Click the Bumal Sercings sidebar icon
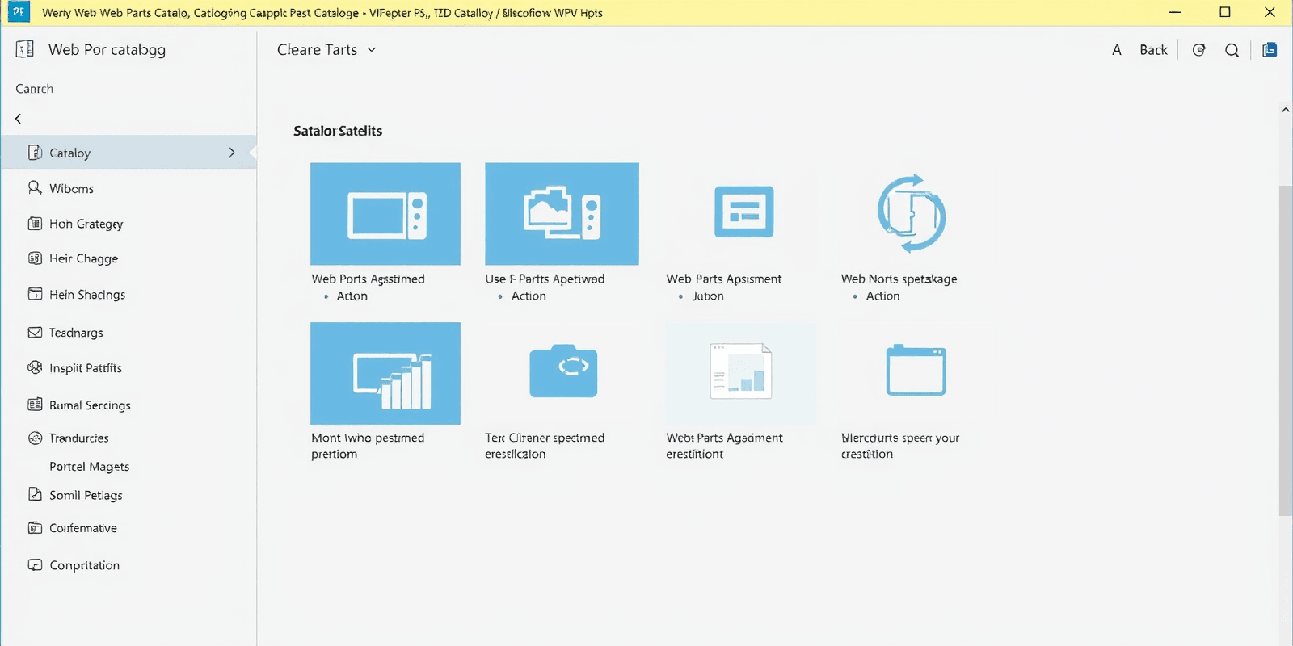Viewport: 1293px width, 646px height. click(35, 405)
